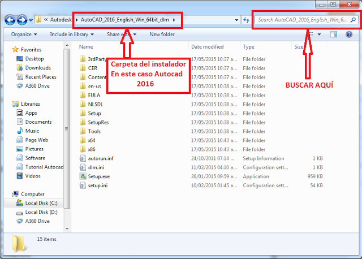Select the CER folder icon

pos(83,68)
